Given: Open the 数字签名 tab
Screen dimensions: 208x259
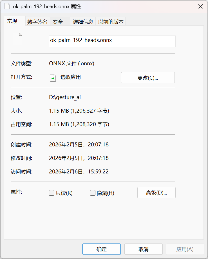Looking at the screenshot, I should [x=37, y=22].
